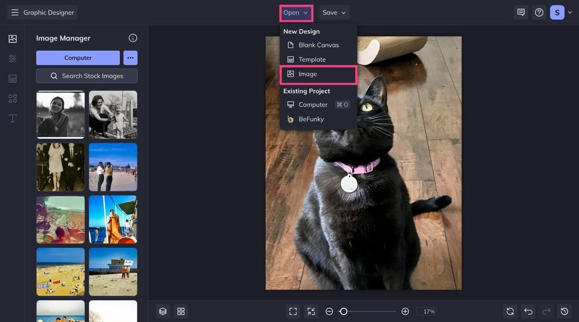
Task: Select the crowded sandy beach thumbnail
Action: pos(61,272)
